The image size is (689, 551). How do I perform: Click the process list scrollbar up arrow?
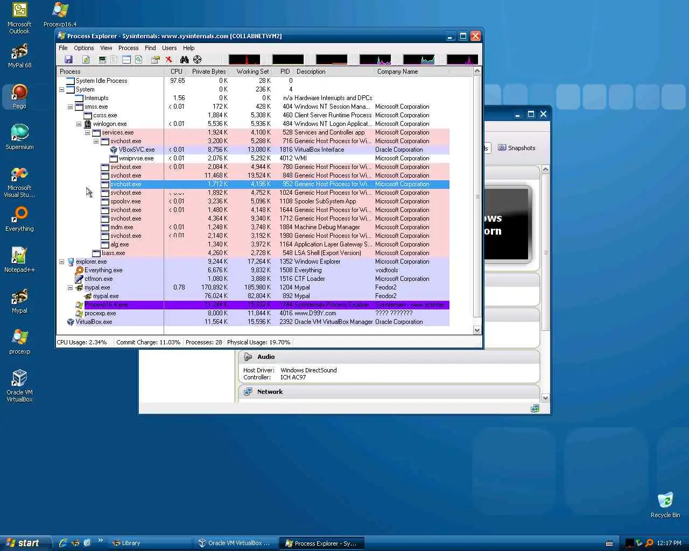[x=477, y=71]
